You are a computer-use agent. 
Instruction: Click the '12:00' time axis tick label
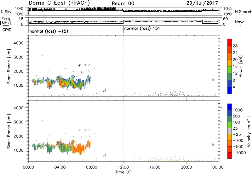pos(123,167)
